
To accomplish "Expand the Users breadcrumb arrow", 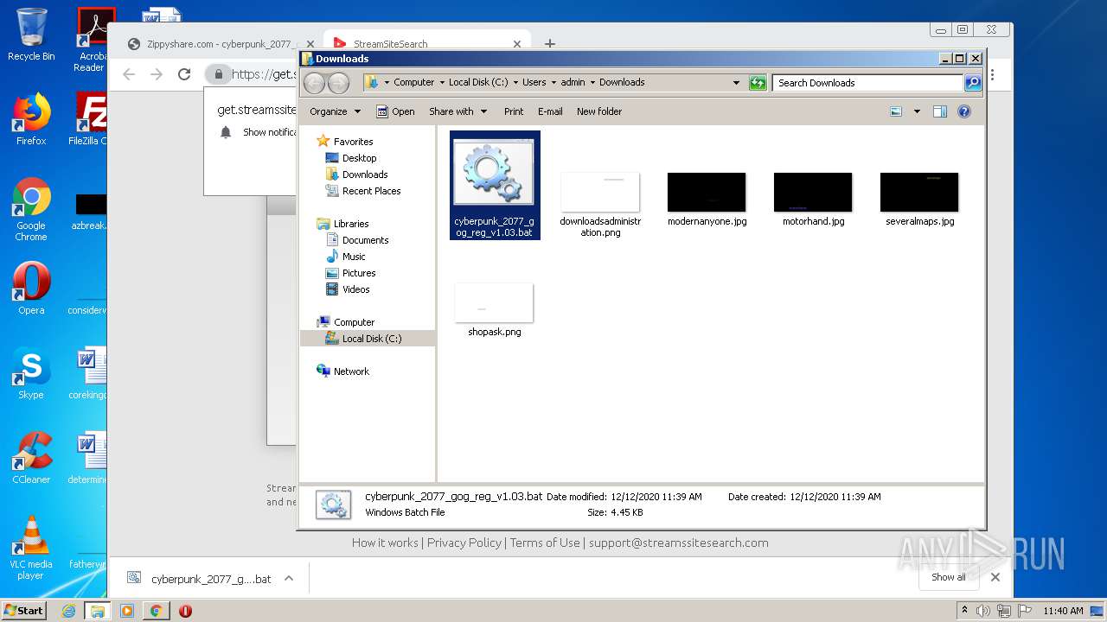I will 553,83.
